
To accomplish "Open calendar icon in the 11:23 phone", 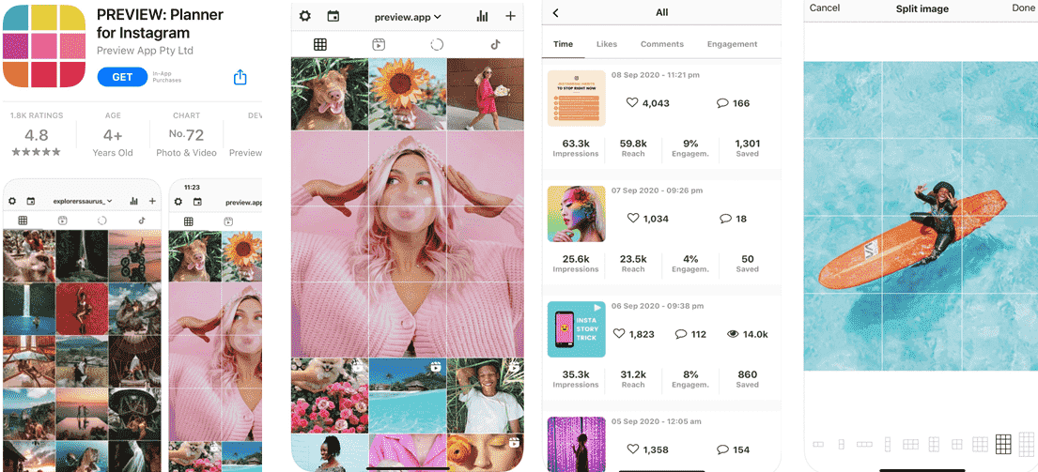I will pyautogui.click(x=196, y=203).
